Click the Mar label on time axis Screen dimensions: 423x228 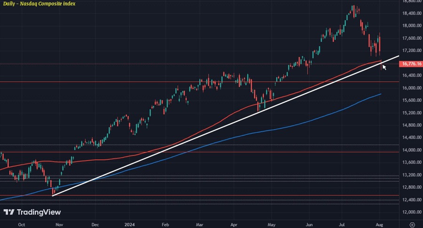coord(200,224)
